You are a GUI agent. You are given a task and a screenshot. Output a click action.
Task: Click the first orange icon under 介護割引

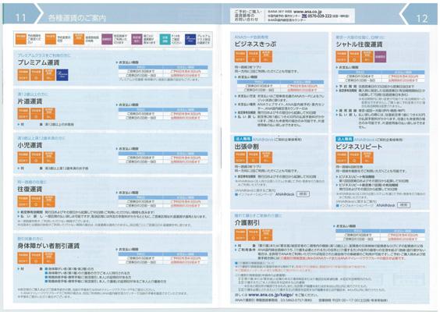[240, 235]
